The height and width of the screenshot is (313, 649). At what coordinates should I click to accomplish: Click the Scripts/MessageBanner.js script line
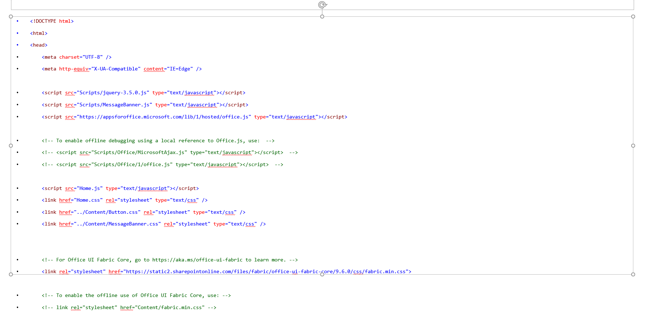[x=145, y=105]
